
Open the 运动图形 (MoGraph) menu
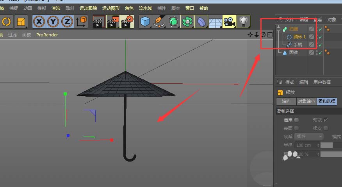111,8
